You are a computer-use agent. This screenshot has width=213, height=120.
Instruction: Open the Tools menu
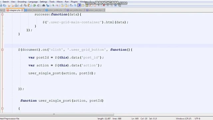(x=52, y=2)
